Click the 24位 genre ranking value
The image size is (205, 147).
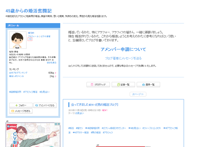click(x=52, y=76)
